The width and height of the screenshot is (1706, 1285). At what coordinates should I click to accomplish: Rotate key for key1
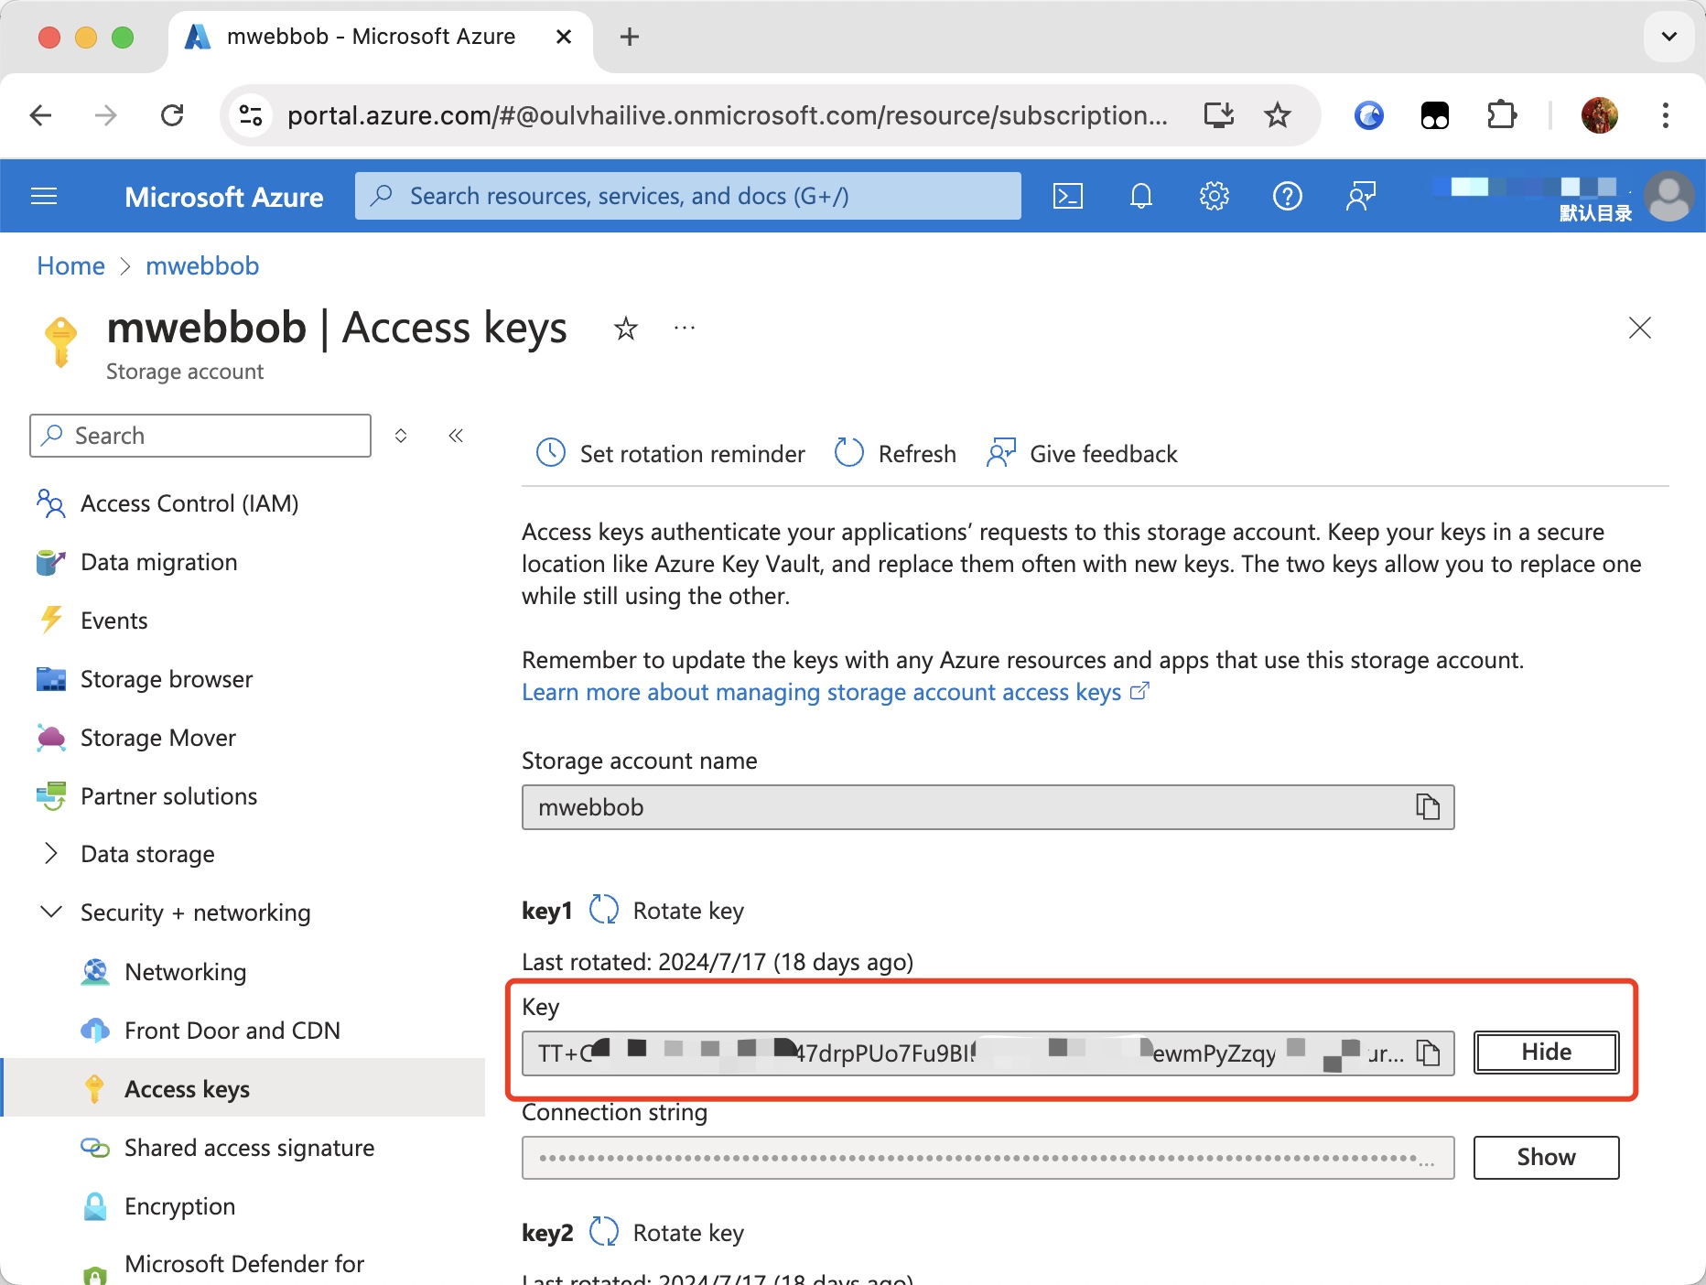point(667,911)
